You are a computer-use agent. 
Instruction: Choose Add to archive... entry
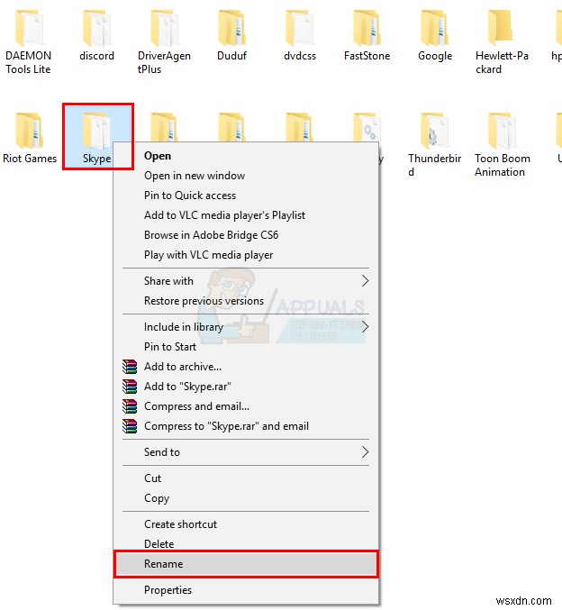(246, 367)
